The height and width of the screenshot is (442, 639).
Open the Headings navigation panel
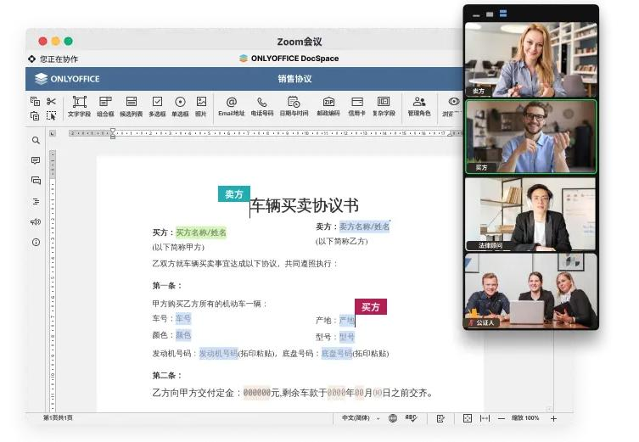(36, 201)
